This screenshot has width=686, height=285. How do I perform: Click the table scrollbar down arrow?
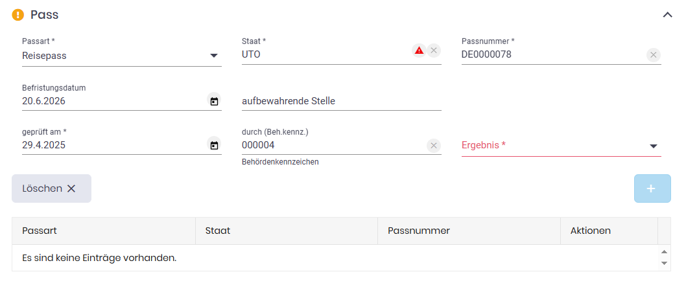[664, 263]
